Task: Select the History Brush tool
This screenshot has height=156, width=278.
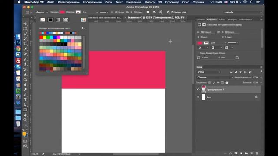Action: pos(25,69)
